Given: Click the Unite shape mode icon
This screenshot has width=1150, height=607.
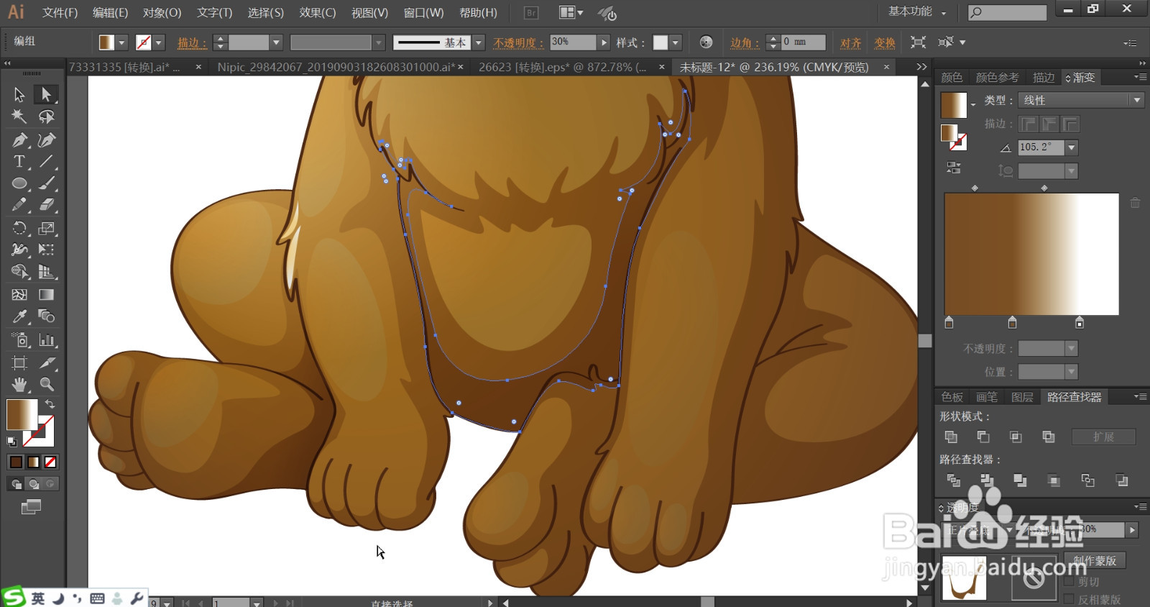Looking at the screenshot, I should click(x=951, y=437).
